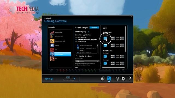Open Settings gear icon
The height and width of the screenshot is (98, 175).
coord(123,79)
